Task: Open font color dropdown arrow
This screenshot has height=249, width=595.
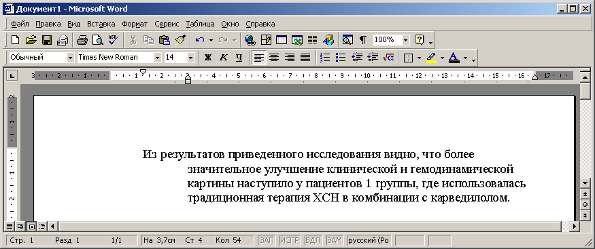Action: [x=465, y=58]
